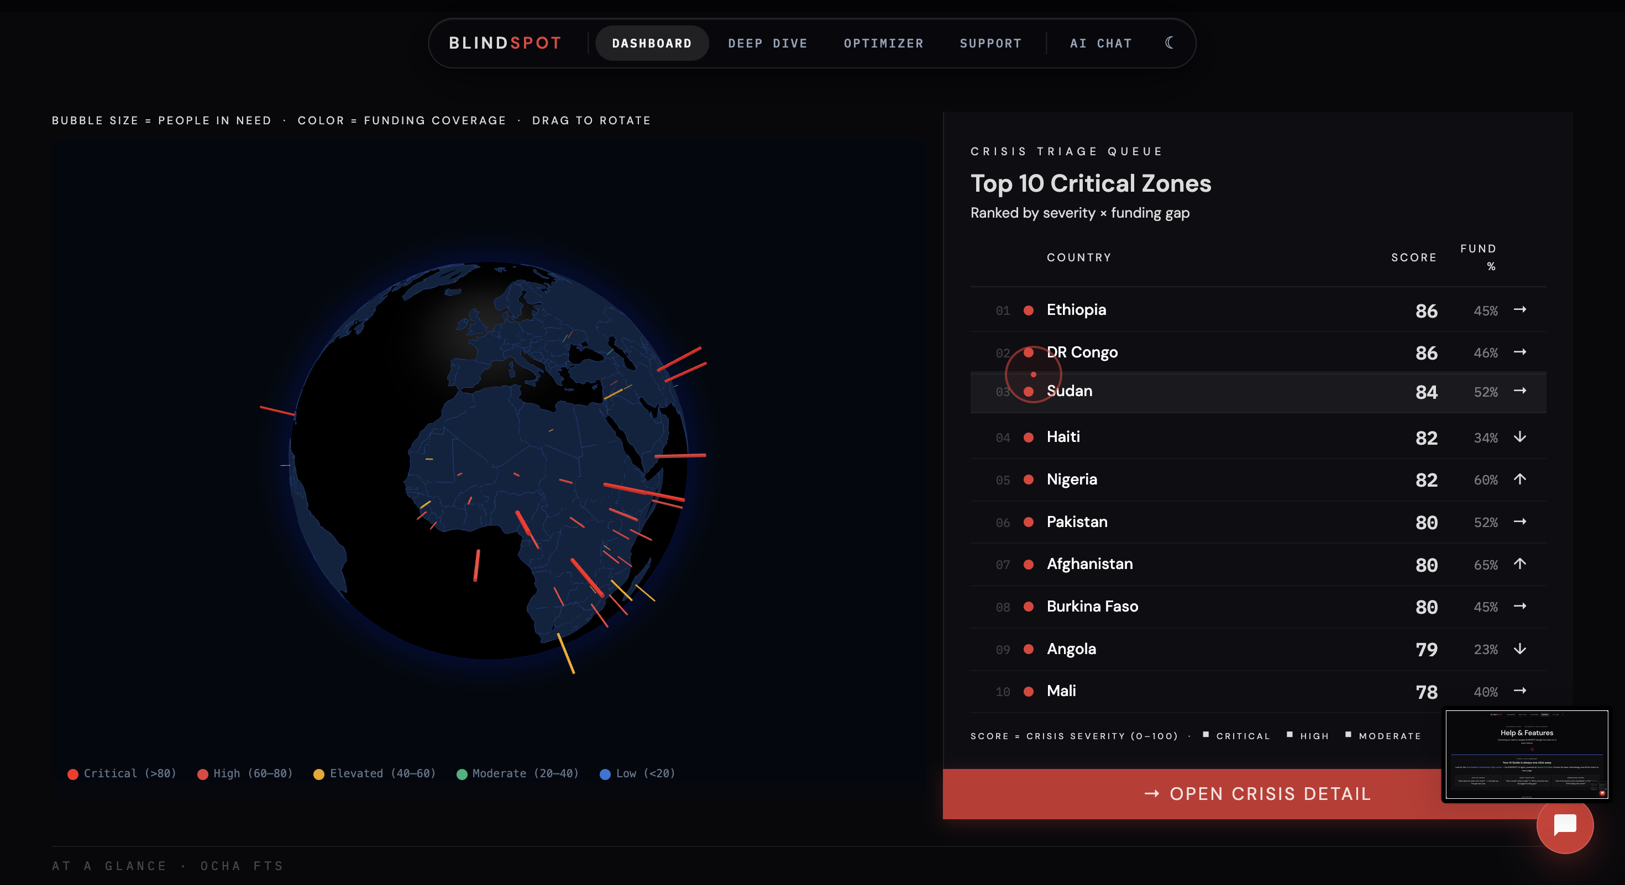Open the Optimizer tab

tap(883, 44)
